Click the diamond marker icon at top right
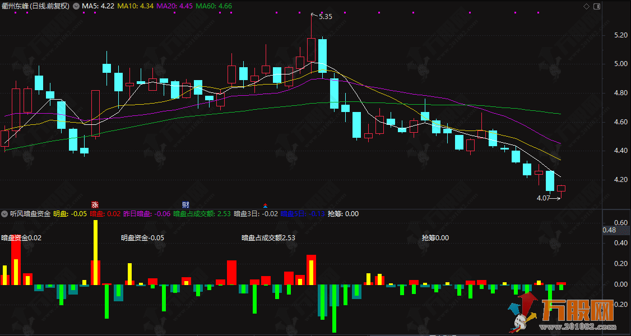The height and width of the screenshot is (336, 631). [586, 6]
